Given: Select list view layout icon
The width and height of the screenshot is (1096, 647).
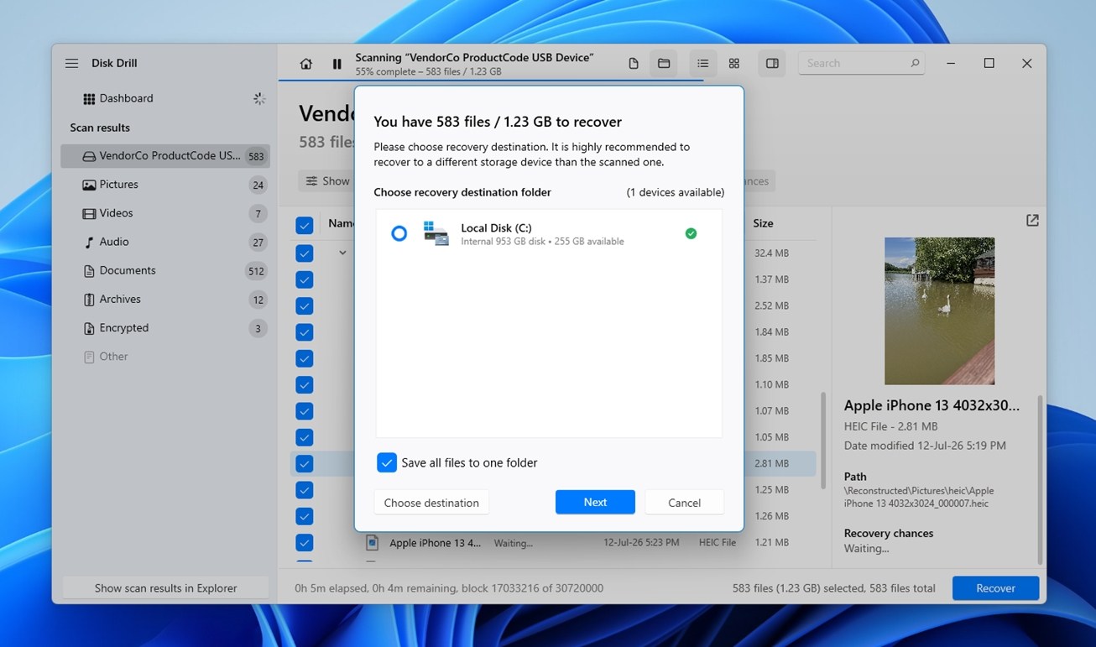Looking at the screenshot, I should 703,64.
